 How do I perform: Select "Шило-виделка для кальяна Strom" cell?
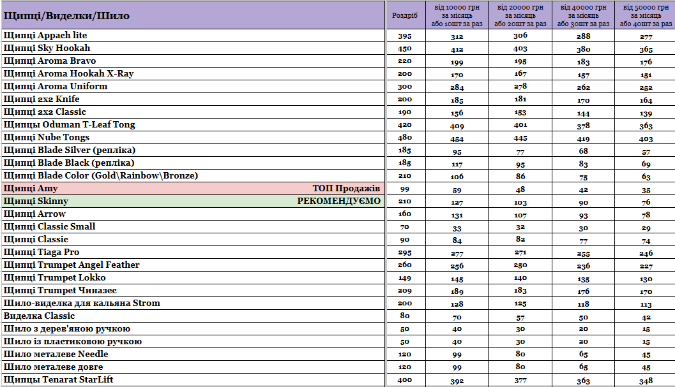(x=82, y=303)
